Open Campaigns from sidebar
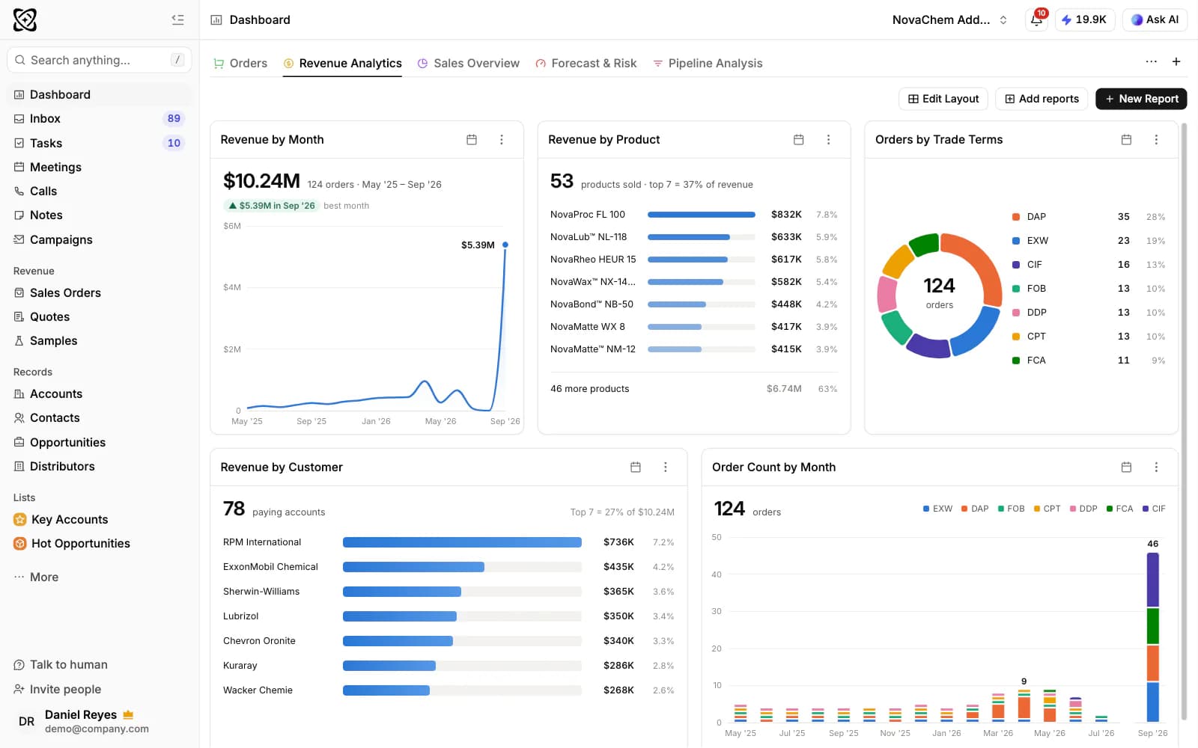This screenshot has height=748, width=1198. (x=100, y=239)
